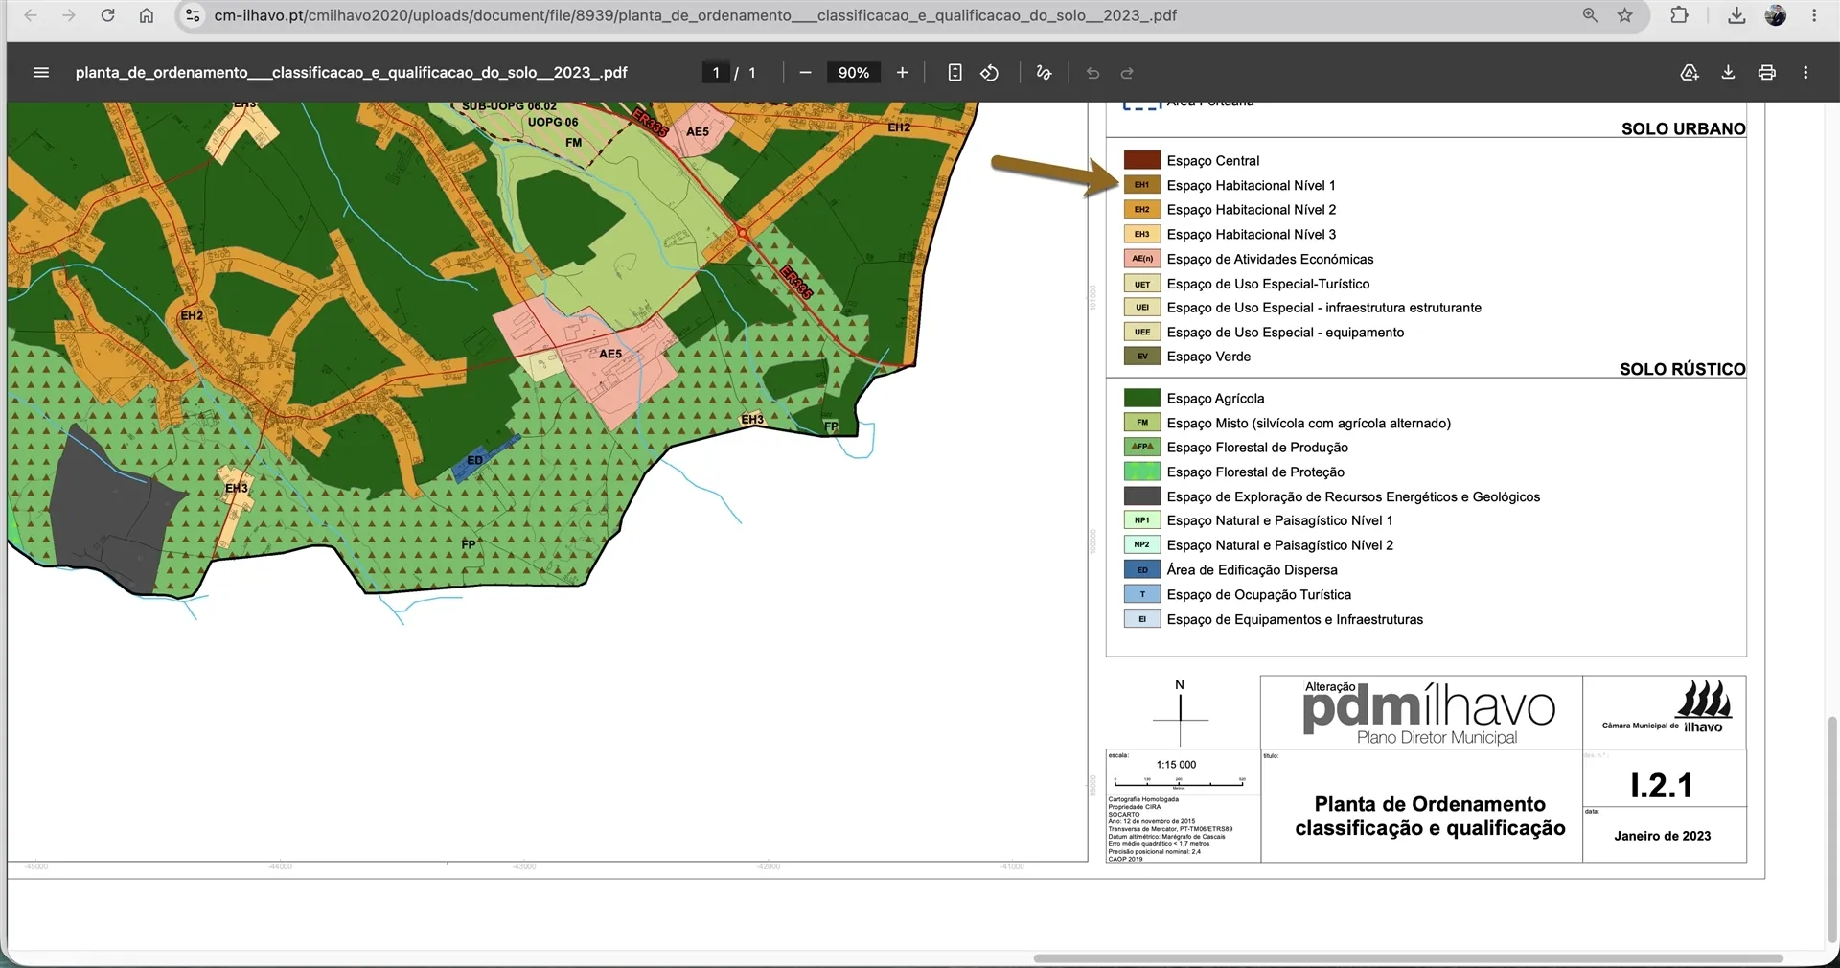Image resolution: width=1840 pixels, height=968 pixels.
Task: Select 'Área de Edificação Dispersa' text
Action: (x=1252, y=569)
